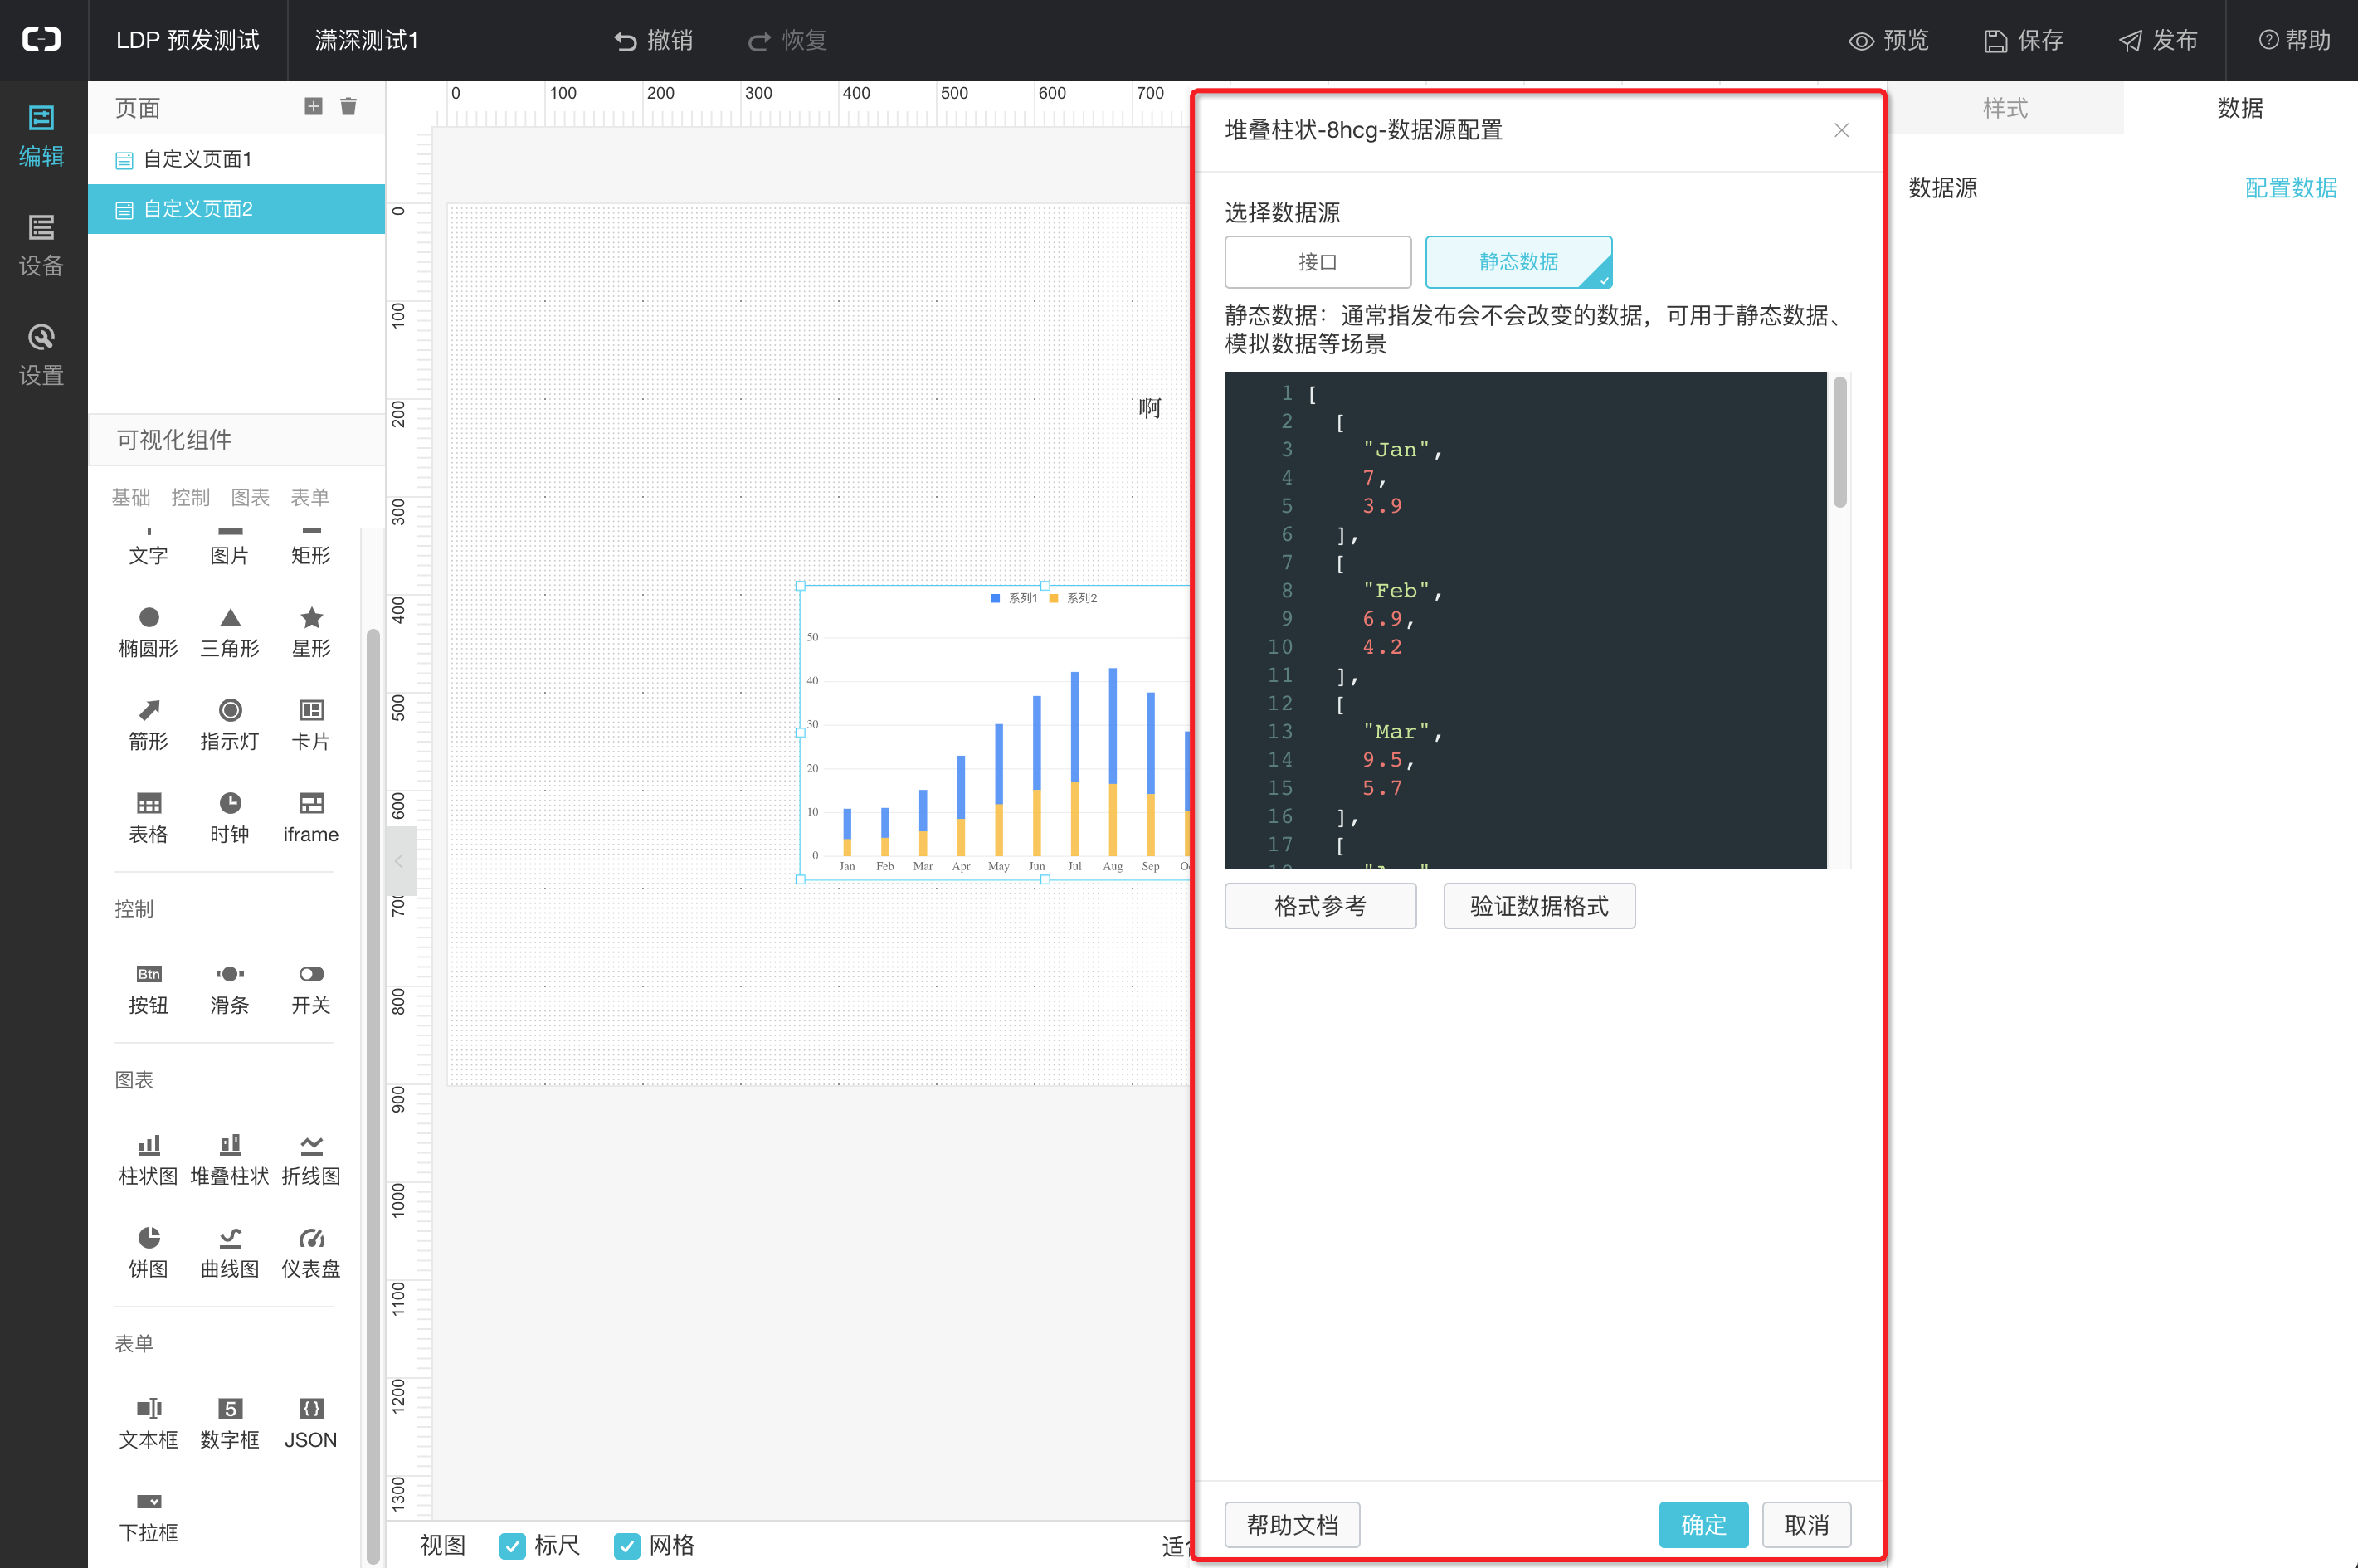This screenshot has height=1568, width=2358.
Task: Choose the interface data source option
Action: [x=1317, y=262]
